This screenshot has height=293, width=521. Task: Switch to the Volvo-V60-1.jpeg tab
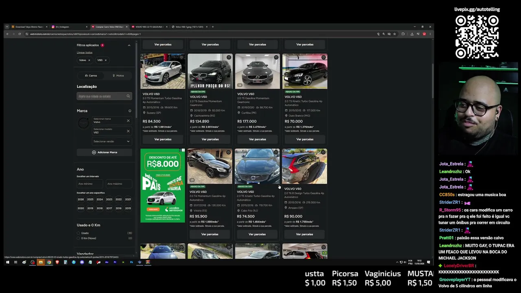click(190, 27)
